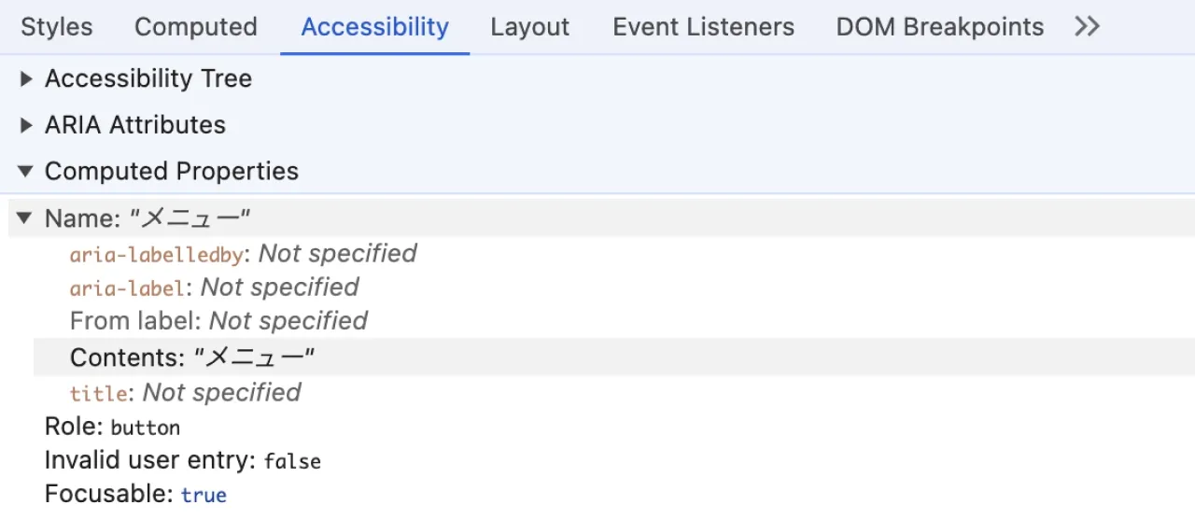
Task: Click the Name "メニュー" value text
Action: (x=190, y=219)
